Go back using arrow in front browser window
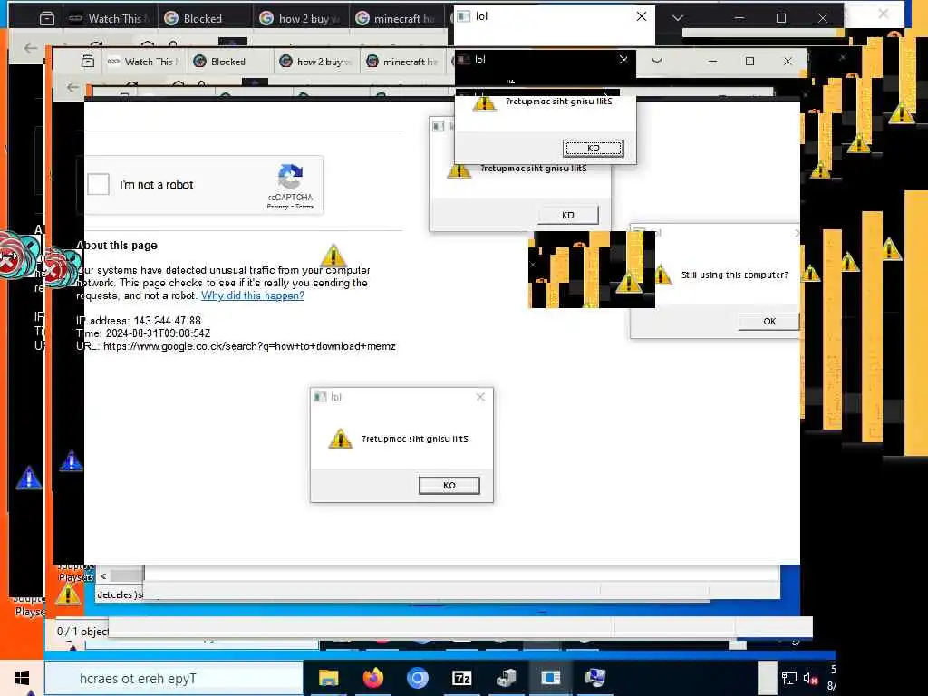This screenshot has width=928, height=696. [x=72, y=88]
